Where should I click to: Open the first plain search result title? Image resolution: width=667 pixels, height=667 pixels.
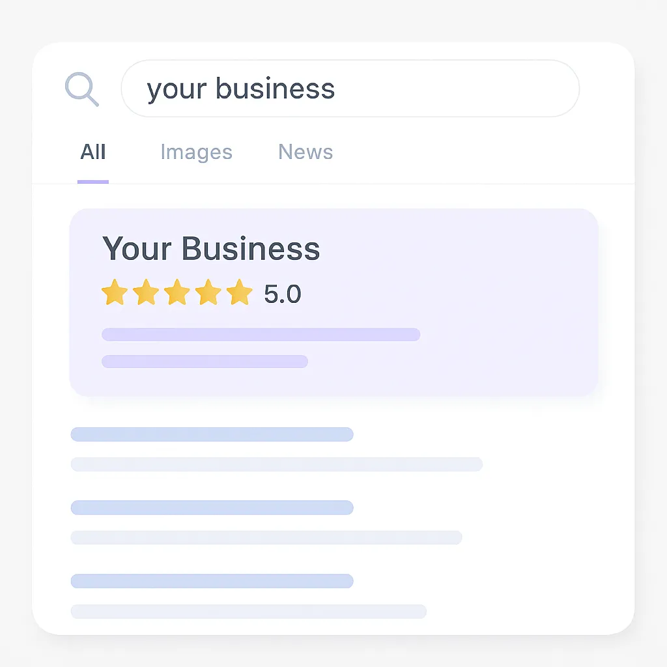(x=212, y=434)
